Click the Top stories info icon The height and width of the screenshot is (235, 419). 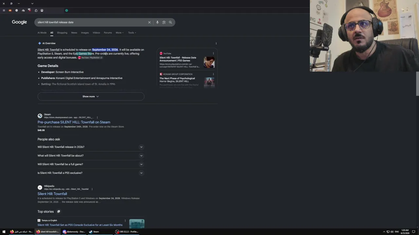point(59,211)
